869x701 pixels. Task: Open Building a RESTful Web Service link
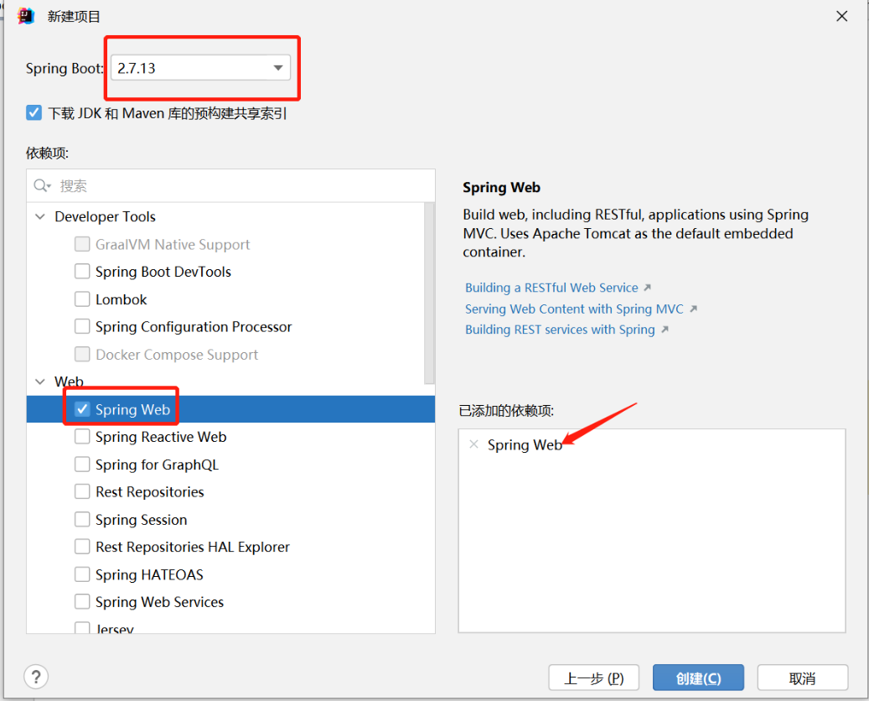[x=551, y=288]
